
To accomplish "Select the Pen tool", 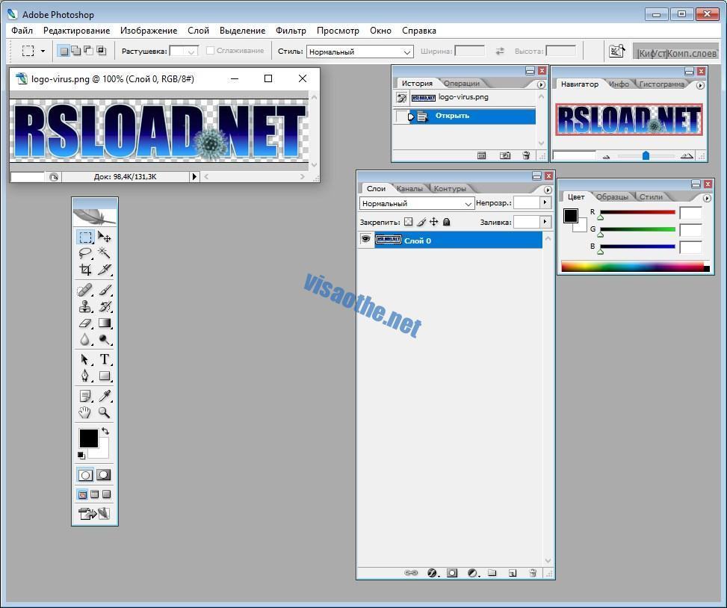I will coord(85,376).
